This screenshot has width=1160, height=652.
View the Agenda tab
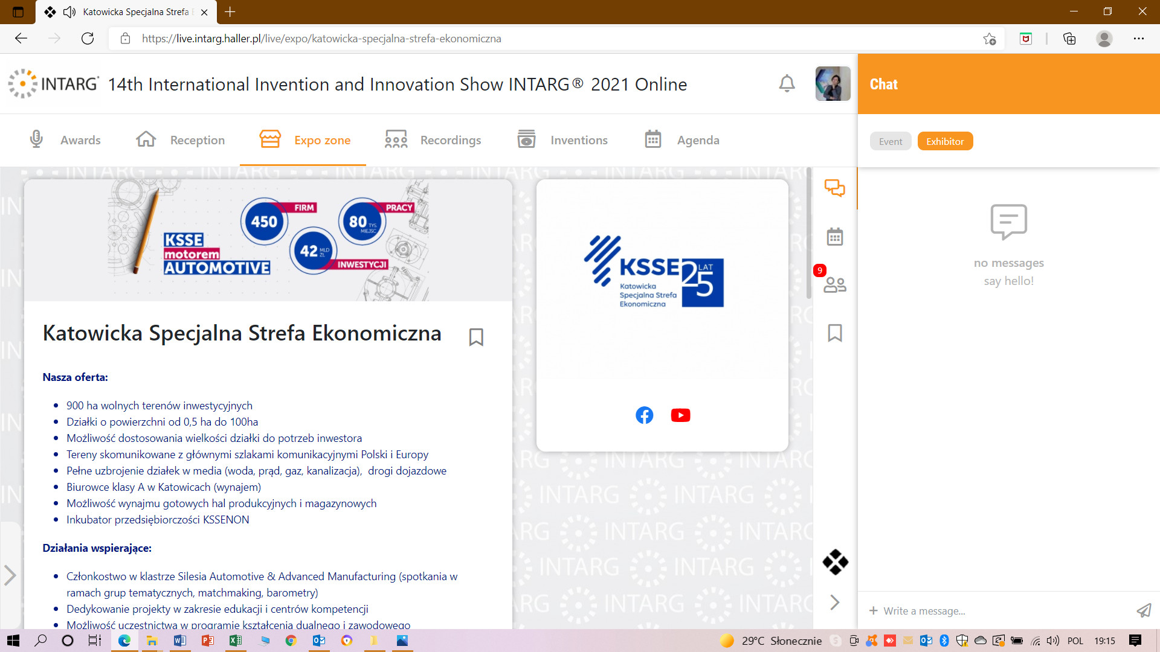(x=681, y=140)
